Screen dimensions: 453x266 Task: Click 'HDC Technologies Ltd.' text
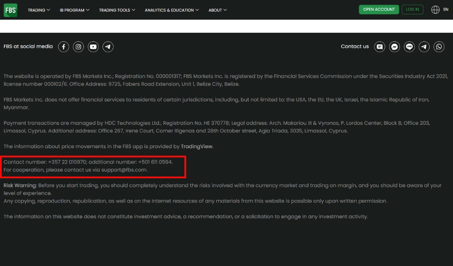(133, 123)
